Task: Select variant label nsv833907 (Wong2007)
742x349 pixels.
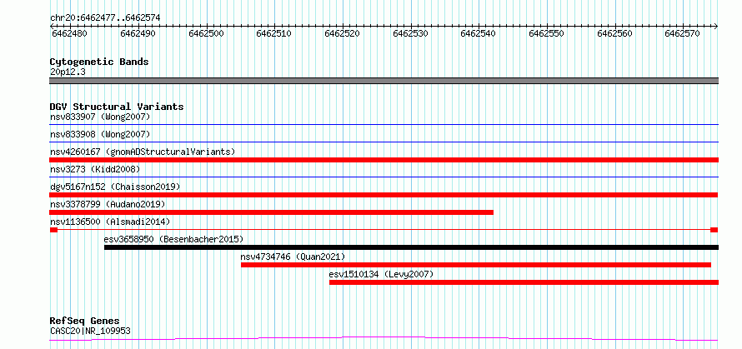Action: point(100,117)
